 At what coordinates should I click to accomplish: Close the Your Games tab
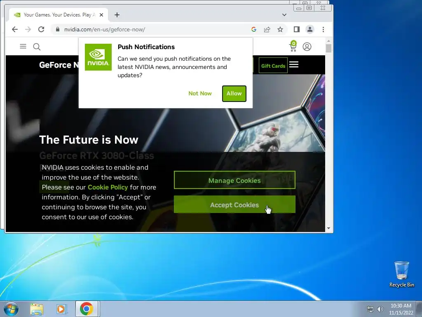click(x=101, y=15)
